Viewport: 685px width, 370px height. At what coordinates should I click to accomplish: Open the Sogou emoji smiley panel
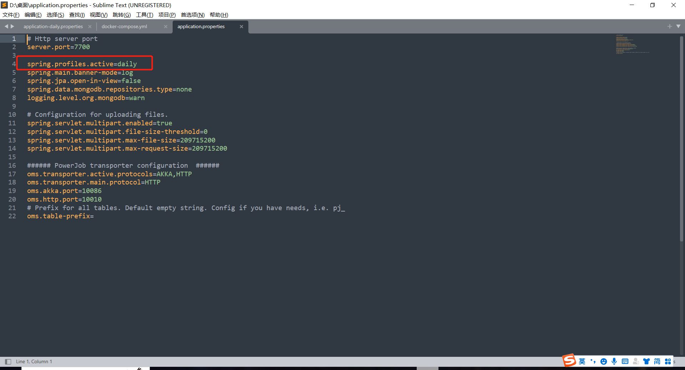(x=604, y=361)
